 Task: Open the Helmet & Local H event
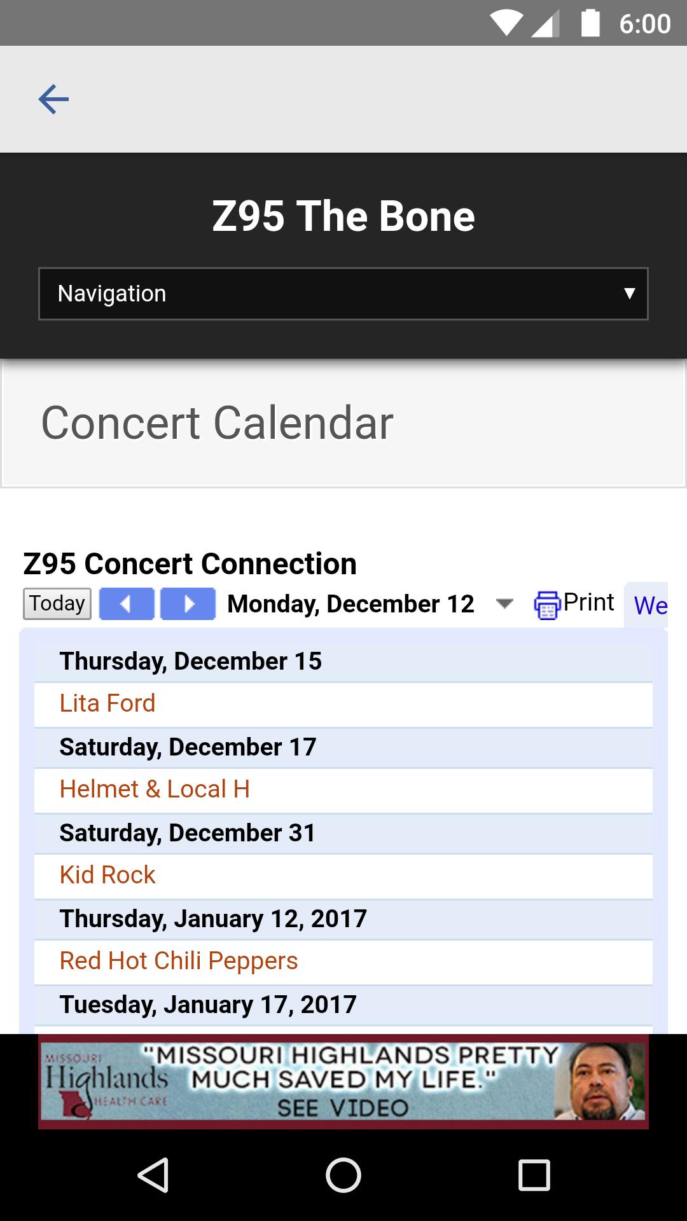(x=155, y=789)
